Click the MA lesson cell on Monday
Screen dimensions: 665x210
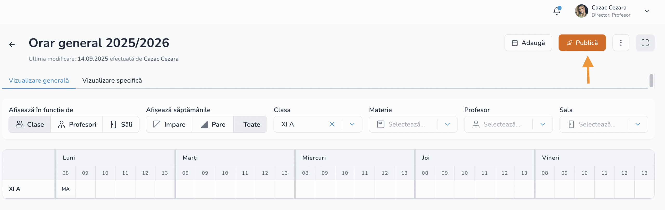[x=66, y=189]
